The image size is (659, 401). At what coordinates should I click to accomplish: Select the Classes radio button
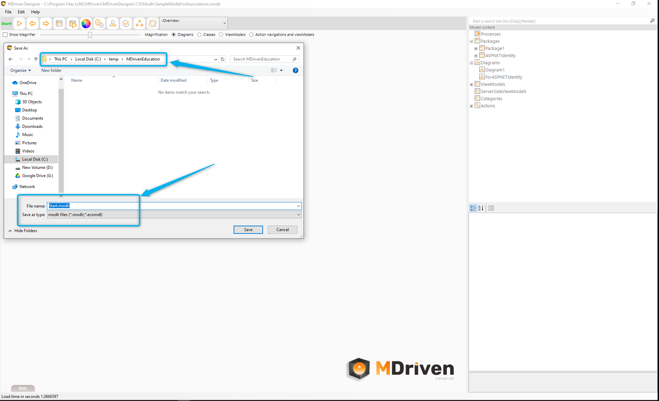pos(199,35)
